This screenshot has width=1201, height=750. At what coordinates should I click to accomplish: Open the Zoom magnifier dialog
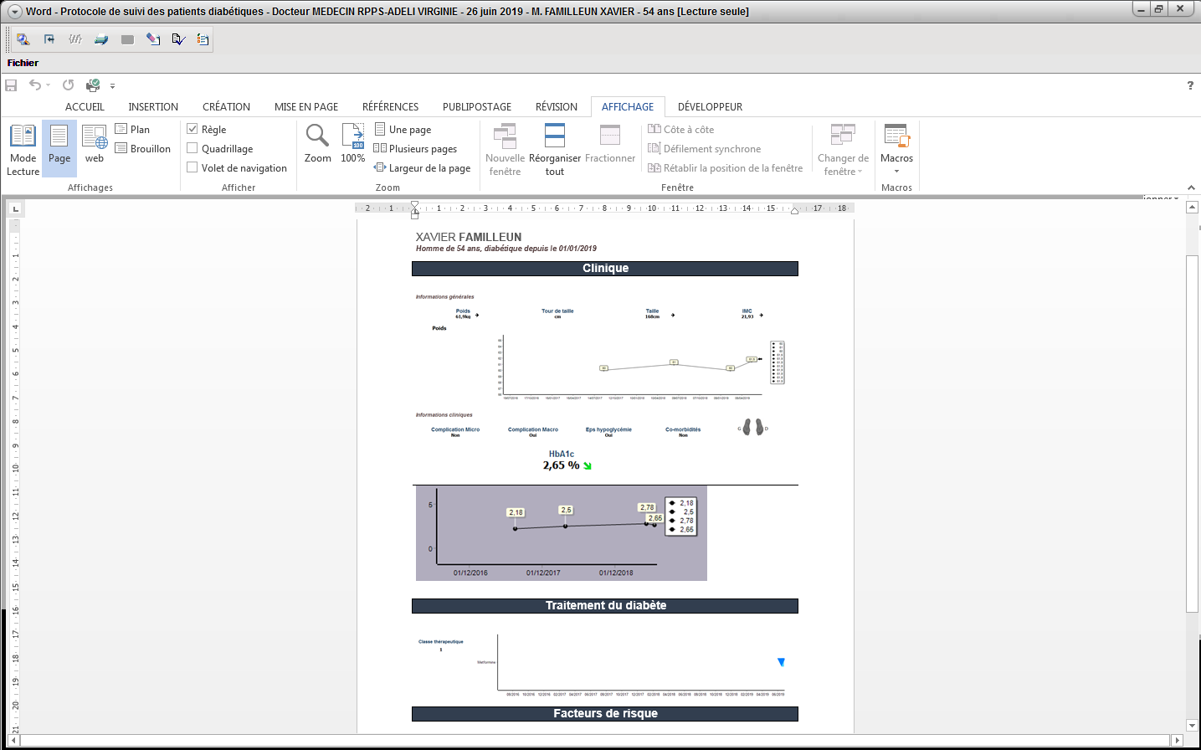(318, 143)
